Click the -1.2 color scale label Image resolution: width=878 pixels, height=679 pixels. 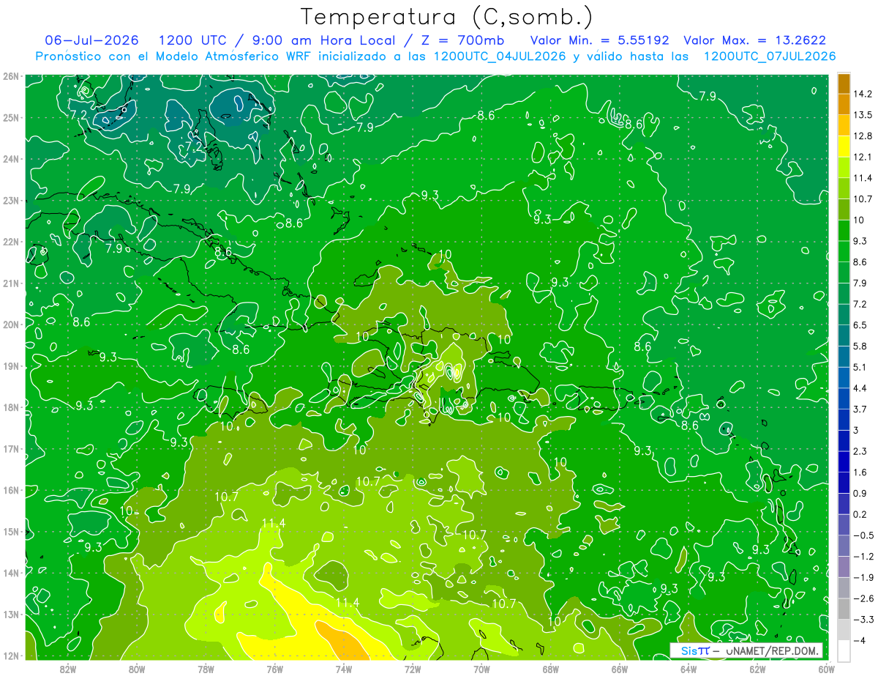pyautogui.click(x=863, y=557)
